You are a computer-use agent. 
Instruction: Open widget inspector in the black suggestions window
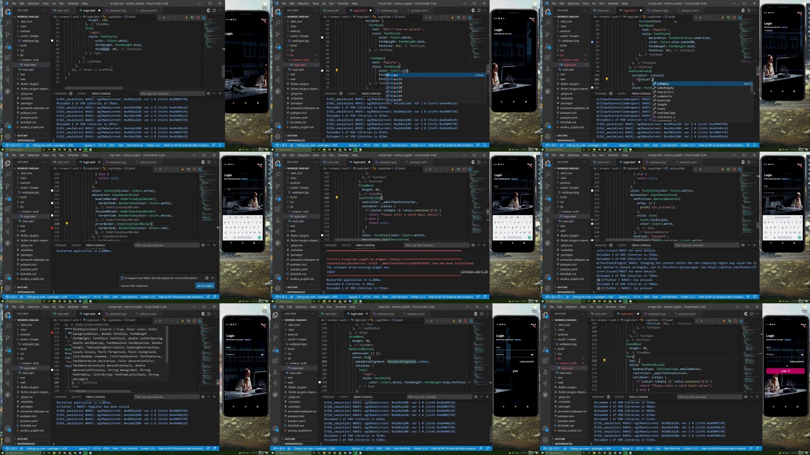point(470,18)
